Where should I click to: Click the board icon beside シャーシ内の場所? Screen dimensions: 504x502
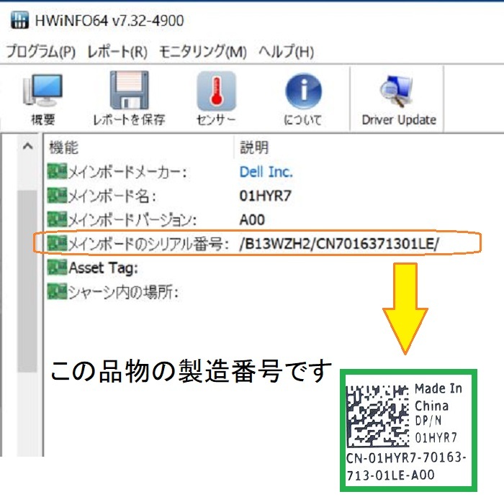pyautogui.click(x=57, y=291)
